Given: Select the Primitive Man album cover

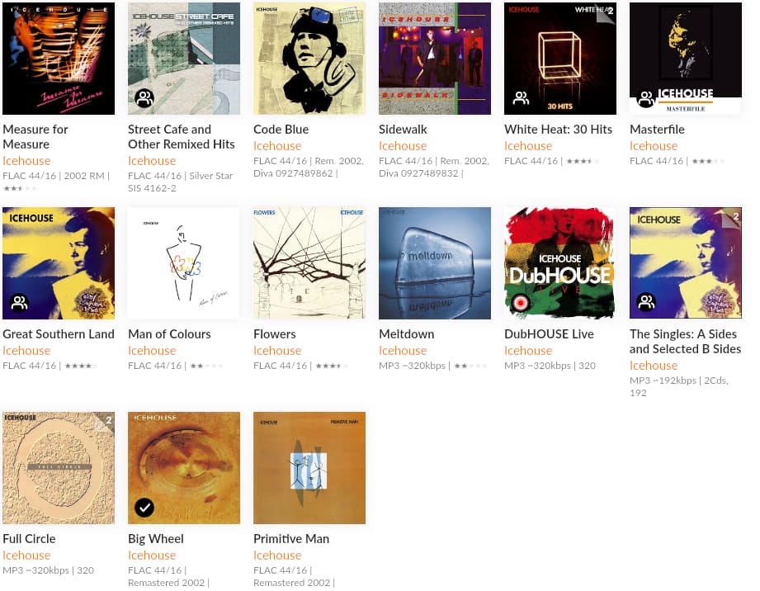Looking at the screenshot, I should tap(309, 468).
